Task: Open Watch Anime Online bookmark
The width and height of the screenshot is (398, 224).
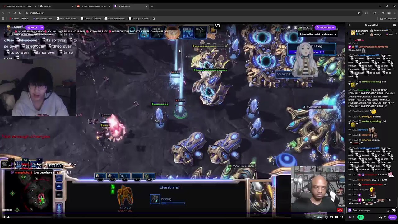Action: coord(43,19)
